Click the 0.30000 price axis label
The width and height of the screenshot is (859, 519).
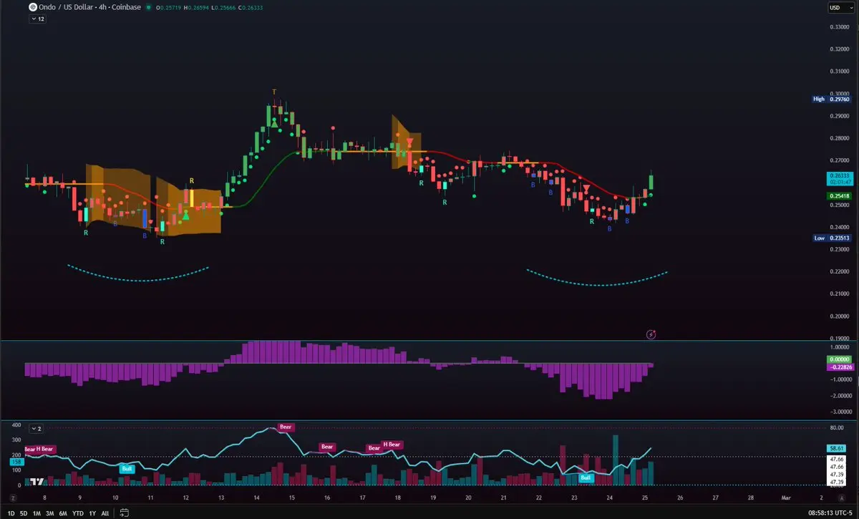click(840, 94)
